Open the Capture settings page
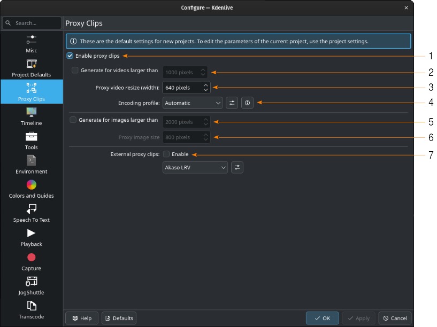Screen dimensions: 437x327 (31, 262)
